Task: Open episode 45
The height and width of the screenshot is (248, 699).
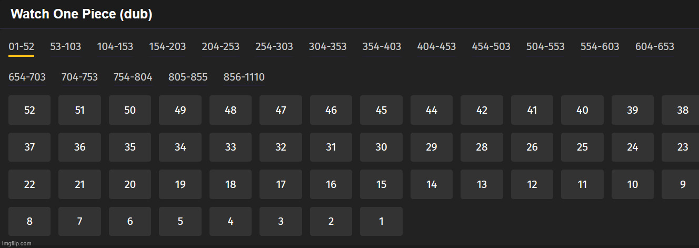Action: click(381, 110)
